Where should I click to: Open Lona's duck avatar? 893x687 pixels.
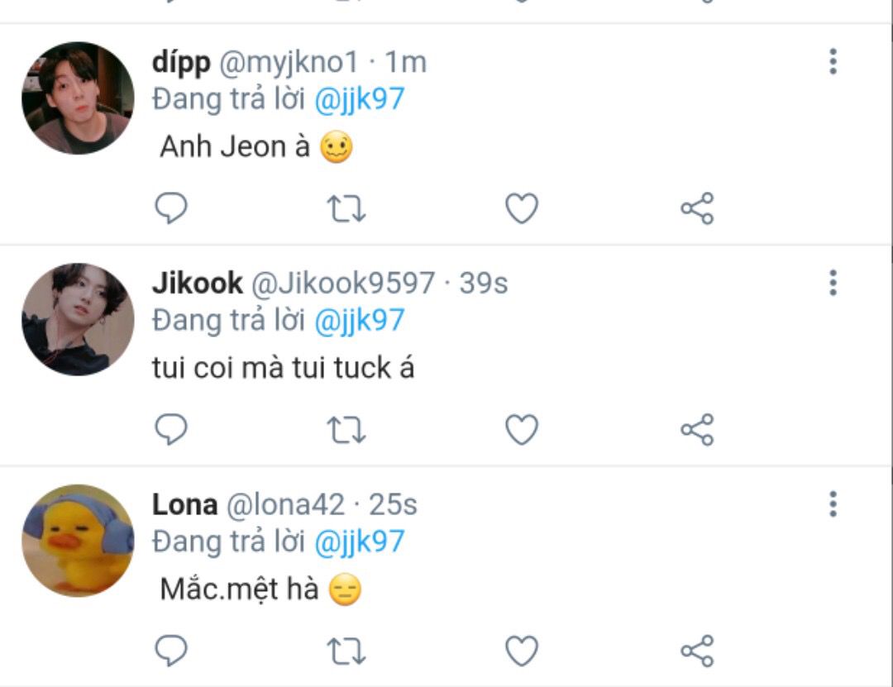78,540
